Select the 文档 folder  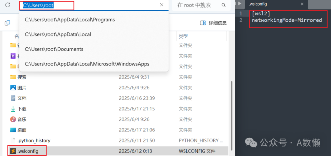[22, 98]
